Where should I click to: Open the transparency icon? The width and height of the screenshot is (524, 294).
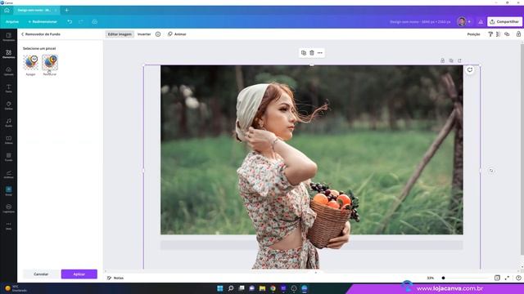(x=499, y=34)
